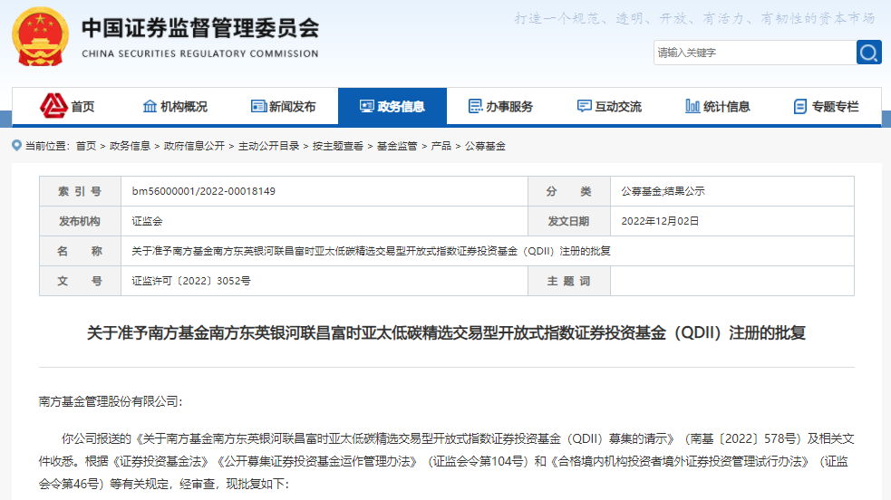Click the list icon beside 专题专栏

click(800, 106)
